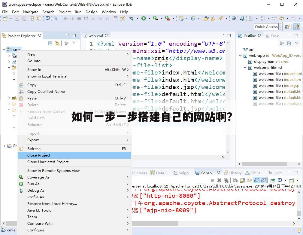303x235 pixels.
Task: Toggle Scroll Lock in Console toolbar
Action: [242, 180]
